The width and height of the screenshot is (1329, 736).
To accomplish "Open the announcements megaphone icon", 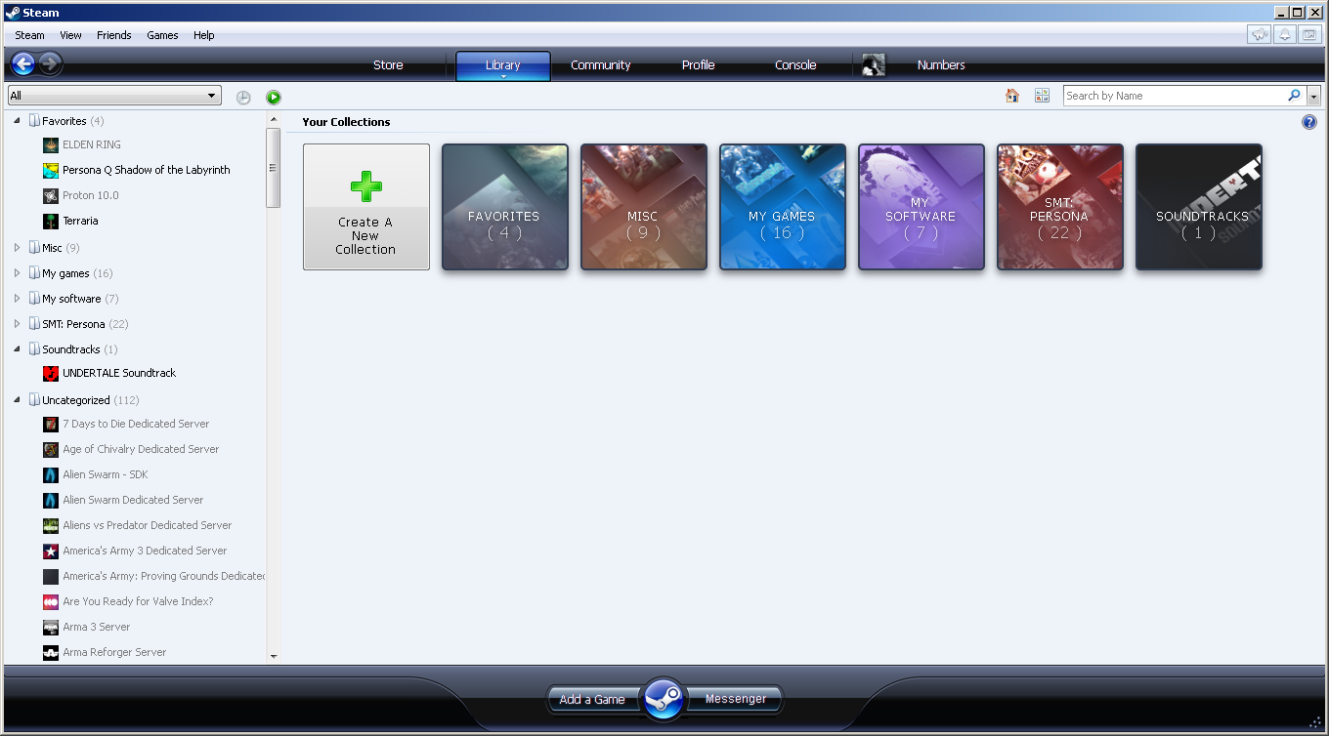I will point(1260,34).
